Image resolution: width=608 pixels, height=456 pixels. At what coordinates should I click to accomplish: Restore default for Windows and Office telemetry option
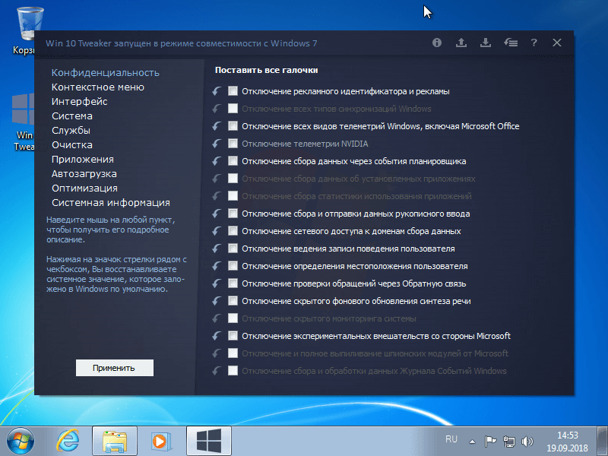[x=217, y=126]
